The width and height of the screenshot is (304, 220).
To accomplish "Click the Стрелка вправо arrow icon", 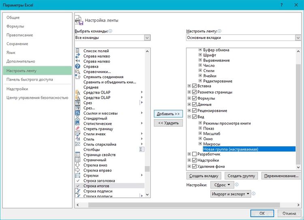I will tap(77, 171).
